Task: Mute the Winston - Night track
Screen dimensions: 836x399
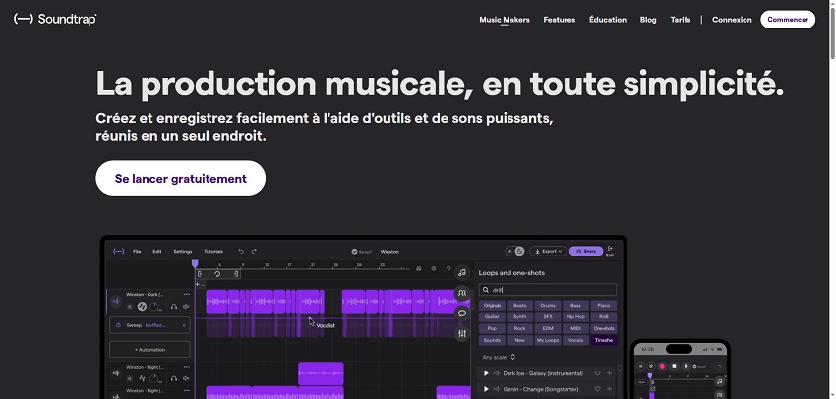Action: tap(186, 378)
